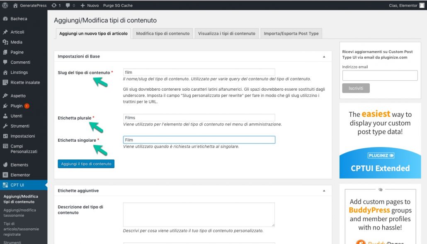Select the CPT UI sidebar icon

pyautogui.click(x=5, y=185)
